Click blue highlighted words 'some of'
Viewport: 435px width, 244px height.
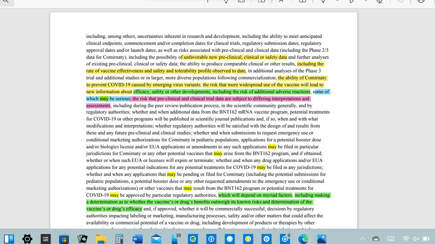(x=321, y=92)
